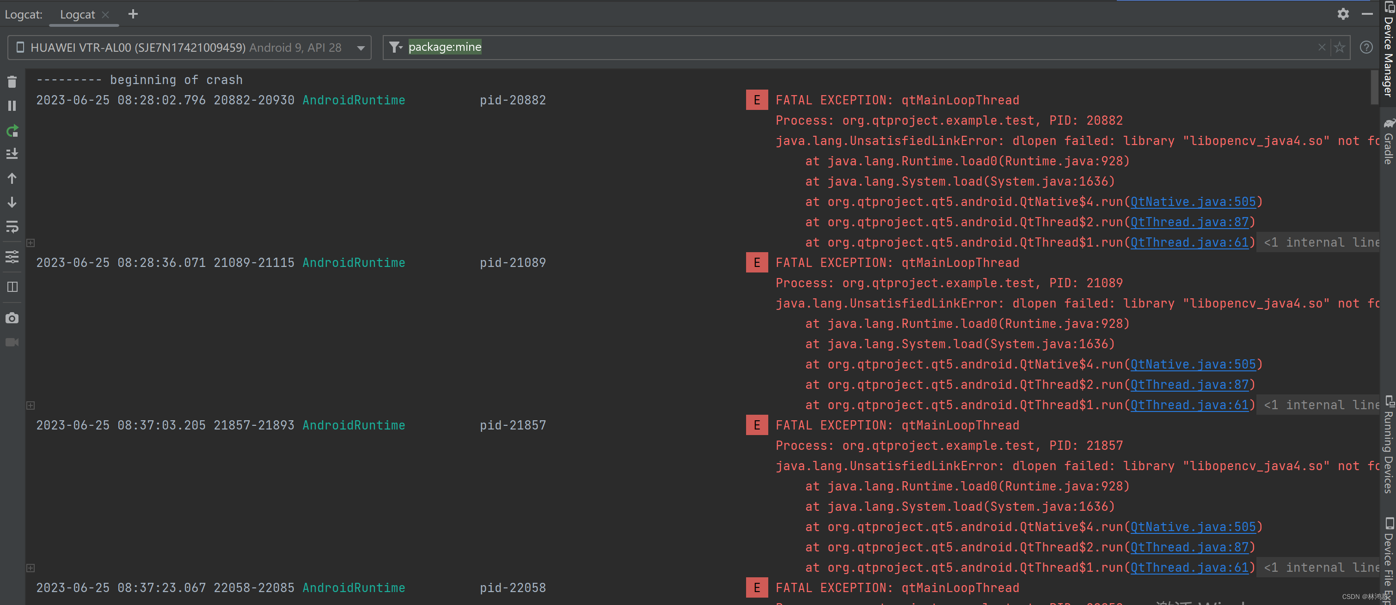Open QtNative.java:505 link in pid-21089 crash
Viewport: 1396px width, 605px height.
tap(1193, 364)
